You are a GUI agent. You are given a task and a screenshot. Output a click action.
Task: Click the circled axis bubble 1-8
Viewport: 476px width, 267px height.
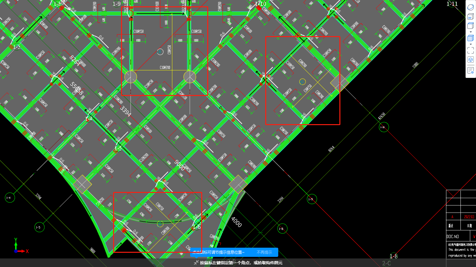(x=282, y=229)
